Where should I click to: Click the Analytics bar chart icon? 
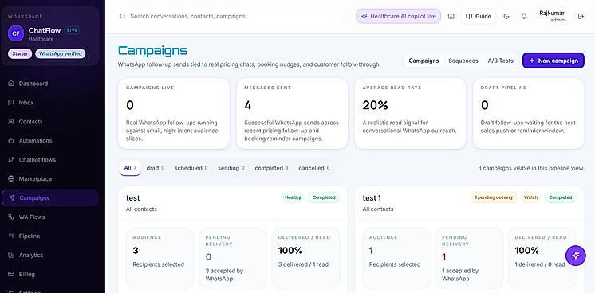tap(11, 255)
